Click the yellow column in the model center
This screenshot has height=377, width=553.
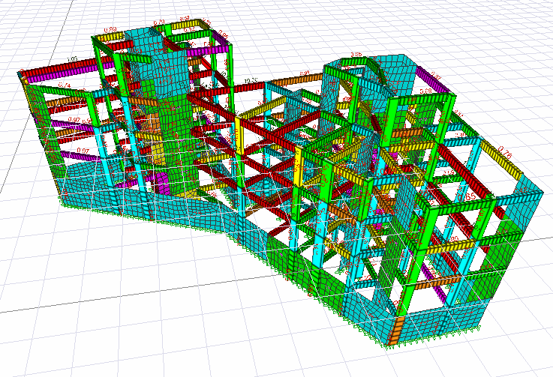297,166
